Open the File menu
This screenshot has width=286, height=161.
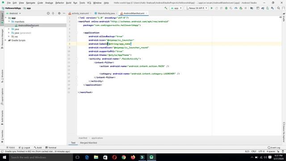click(x=9, y=3)
